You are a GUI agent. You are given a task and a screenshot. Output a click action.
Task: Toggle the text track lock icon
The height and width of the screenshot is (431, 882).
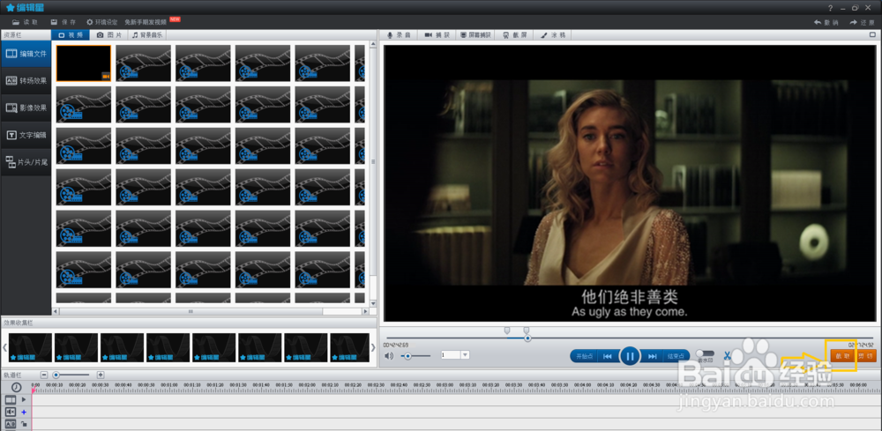24,424
